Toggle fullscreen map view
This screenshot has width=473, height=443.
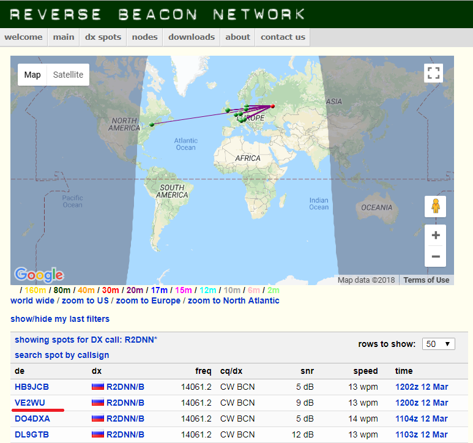(x=433, y=73)
